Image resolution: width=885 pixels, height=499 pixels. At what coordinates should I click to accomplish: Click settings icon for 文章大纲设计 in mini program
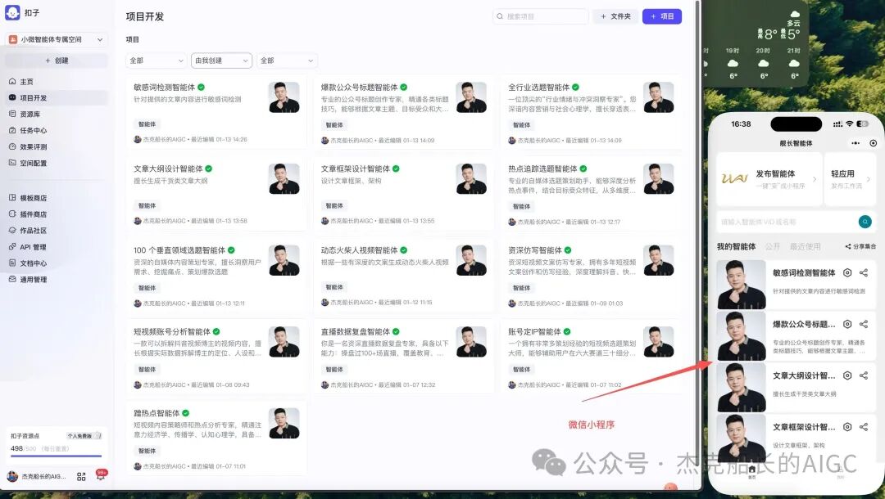point(847,375)
